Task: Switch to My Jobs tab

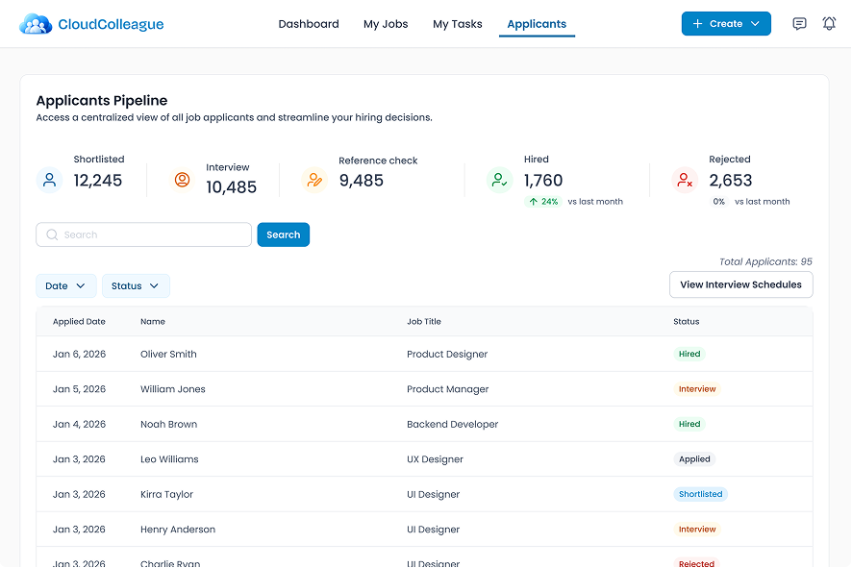Action: point(386,24)
